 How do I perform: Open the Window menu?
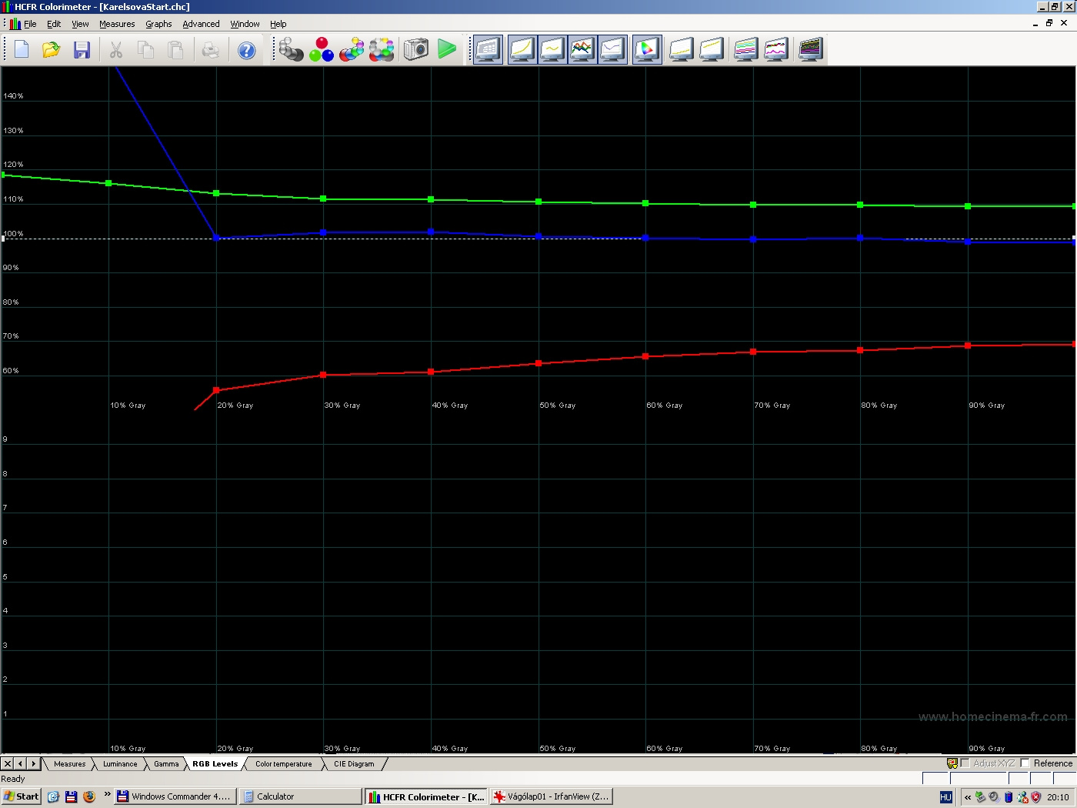pyautogui.click(x=245, y=24)
